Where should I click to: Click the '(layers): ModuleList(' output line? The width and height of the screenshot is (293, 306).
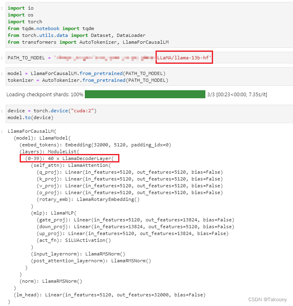coord(49,152)
